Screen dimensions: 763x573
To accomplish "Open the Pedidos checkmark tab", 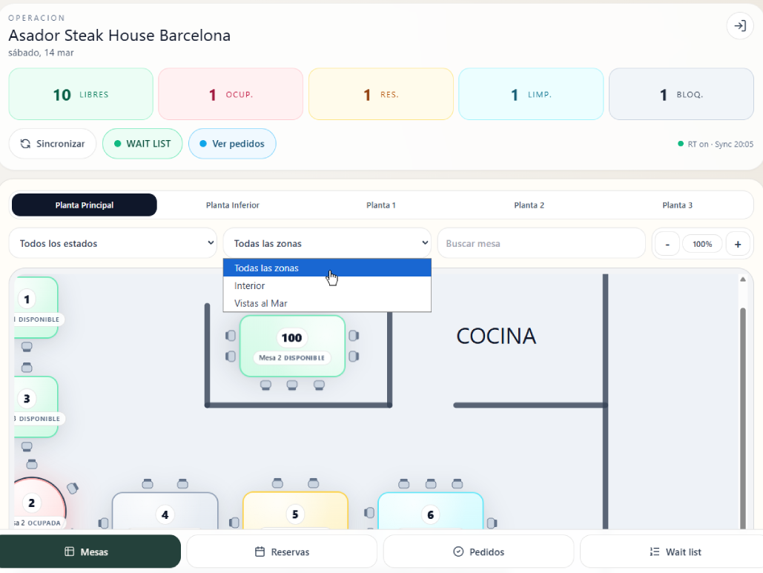I will coord(478,552).
